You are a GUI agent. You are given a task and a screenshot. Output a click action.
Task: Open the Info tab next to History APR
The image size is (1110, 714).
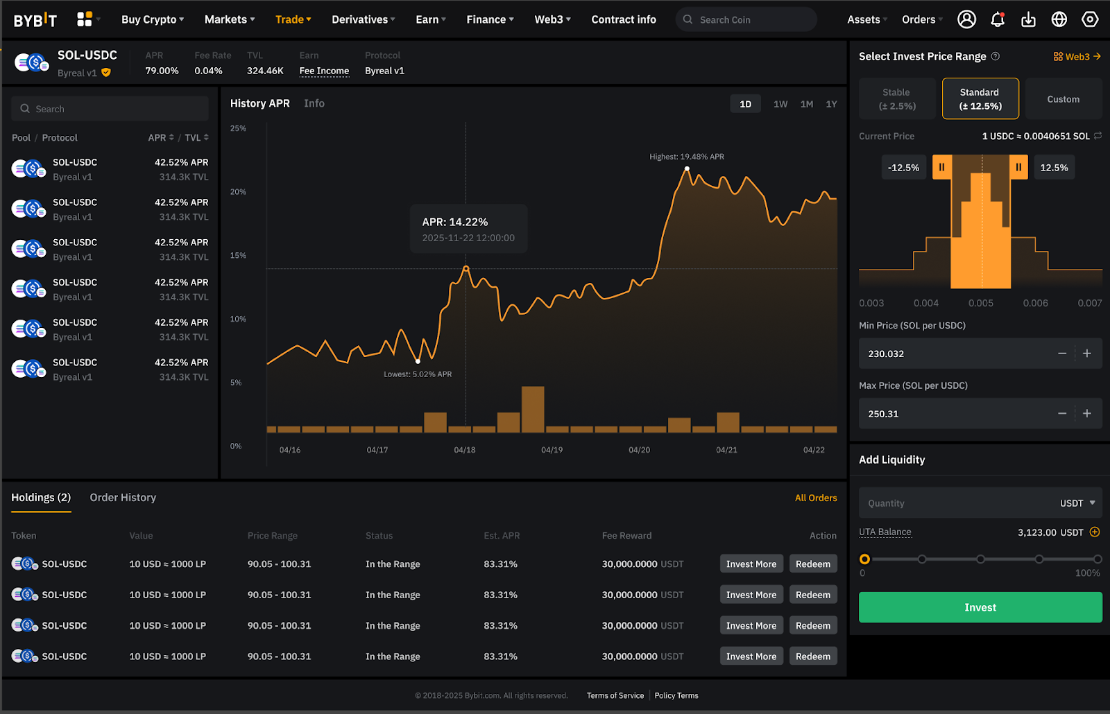coord(314,103)
